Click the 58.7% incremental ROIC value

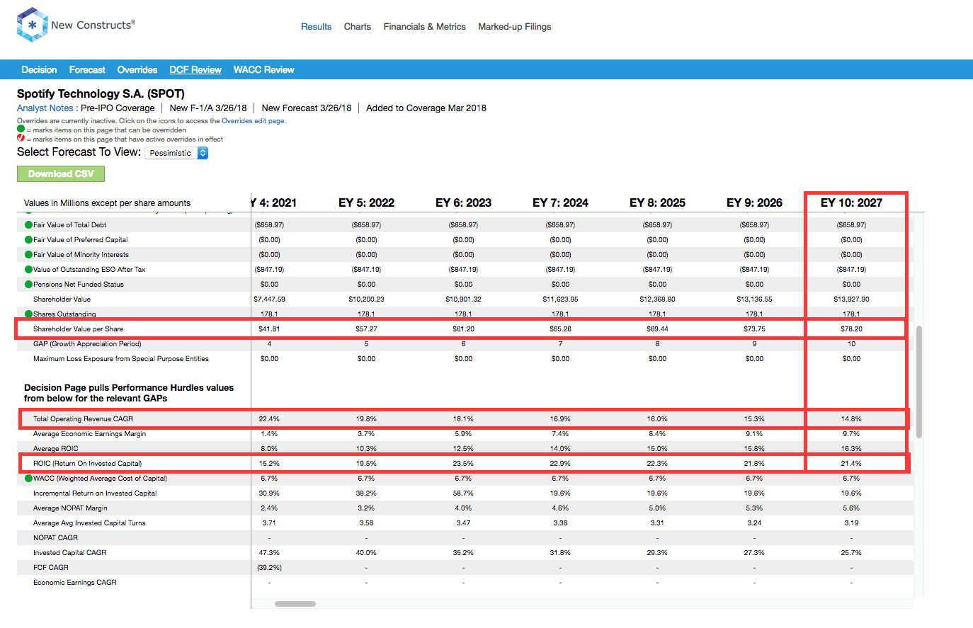(x=463, y=493)
